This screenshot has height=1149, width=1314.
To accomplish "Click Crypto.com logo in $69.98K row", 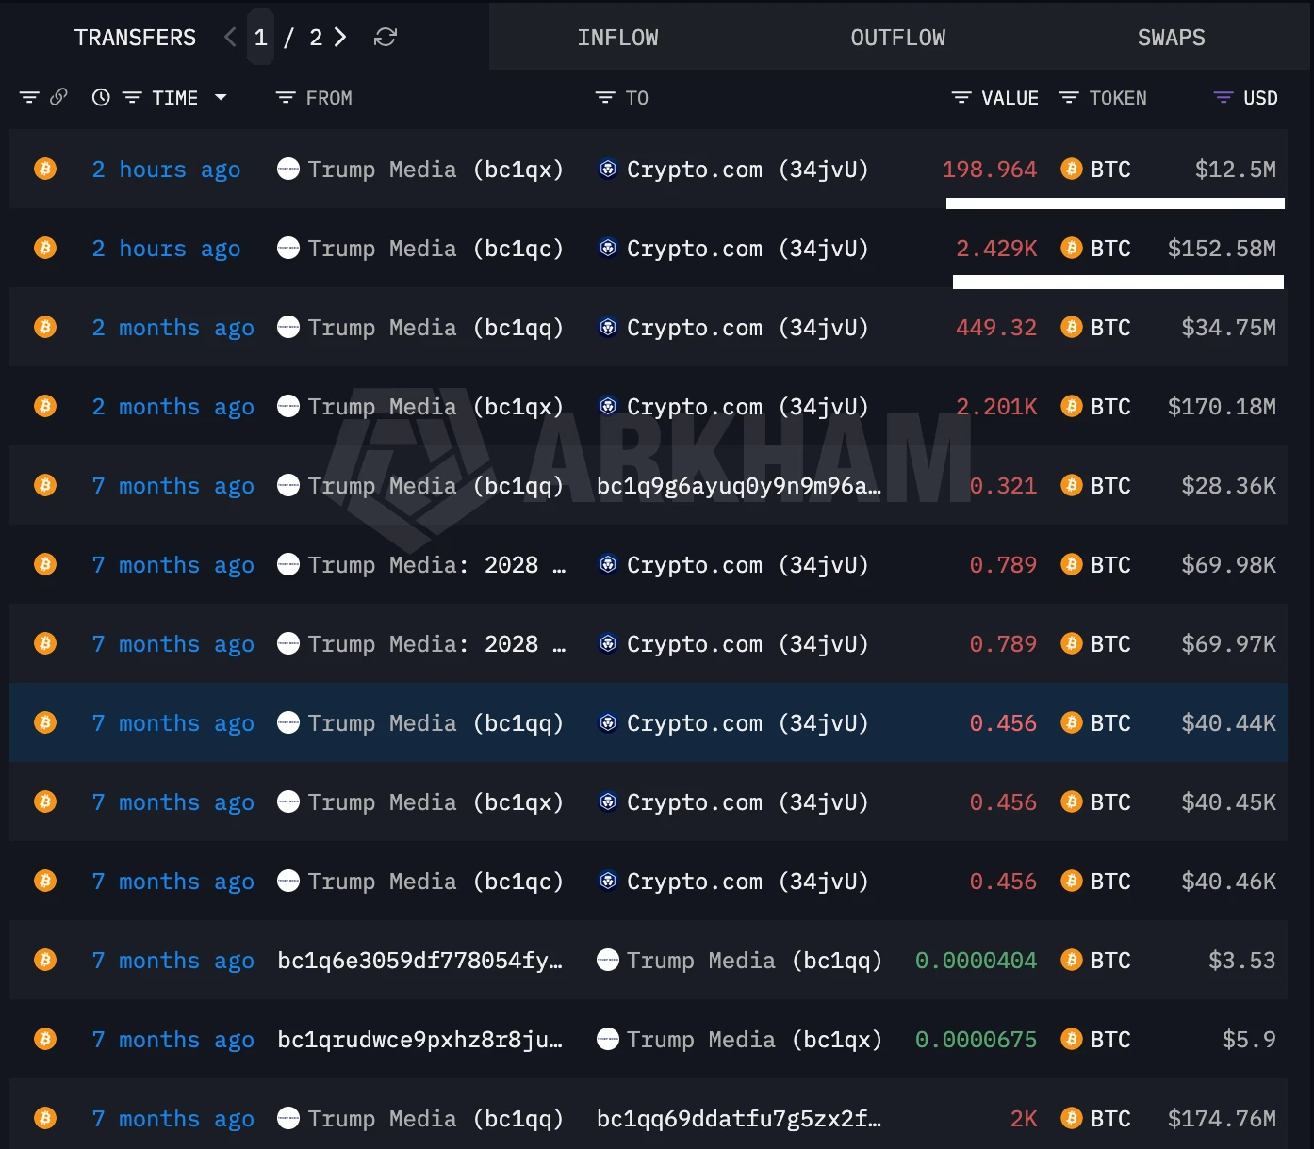I will [x=608, y=564].
